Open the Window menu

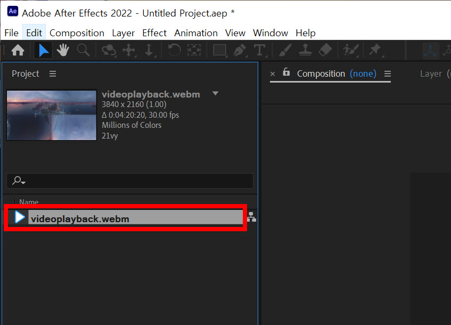pyautogui.click(x=270, y=33)
